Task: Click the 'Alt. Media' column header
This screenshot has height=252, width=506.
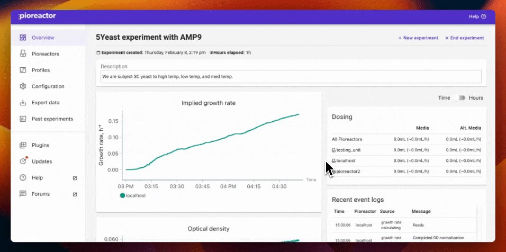Action: click(471, 128)
